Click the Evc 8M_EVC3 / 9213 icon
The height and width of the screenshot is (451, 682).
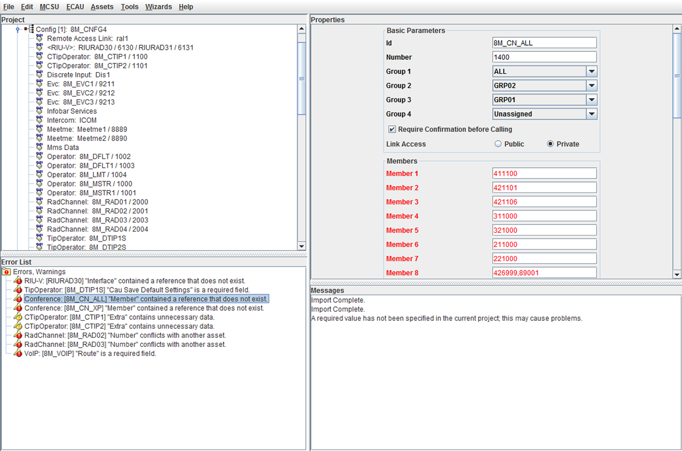point(39,102)
